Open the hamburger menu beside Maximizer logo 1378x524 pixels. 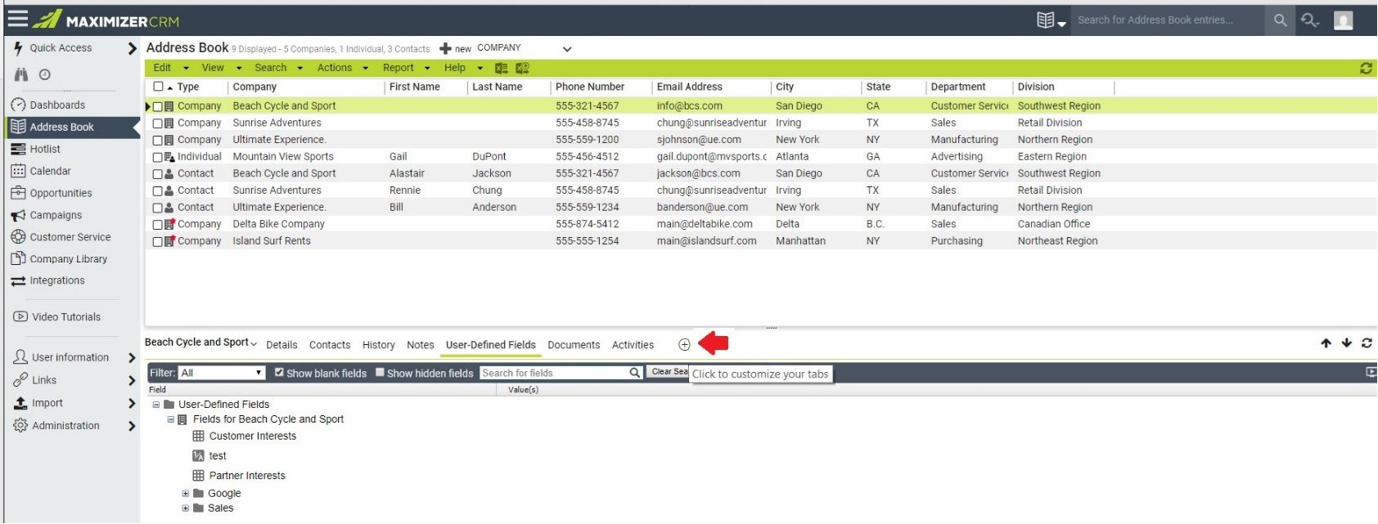17,19
